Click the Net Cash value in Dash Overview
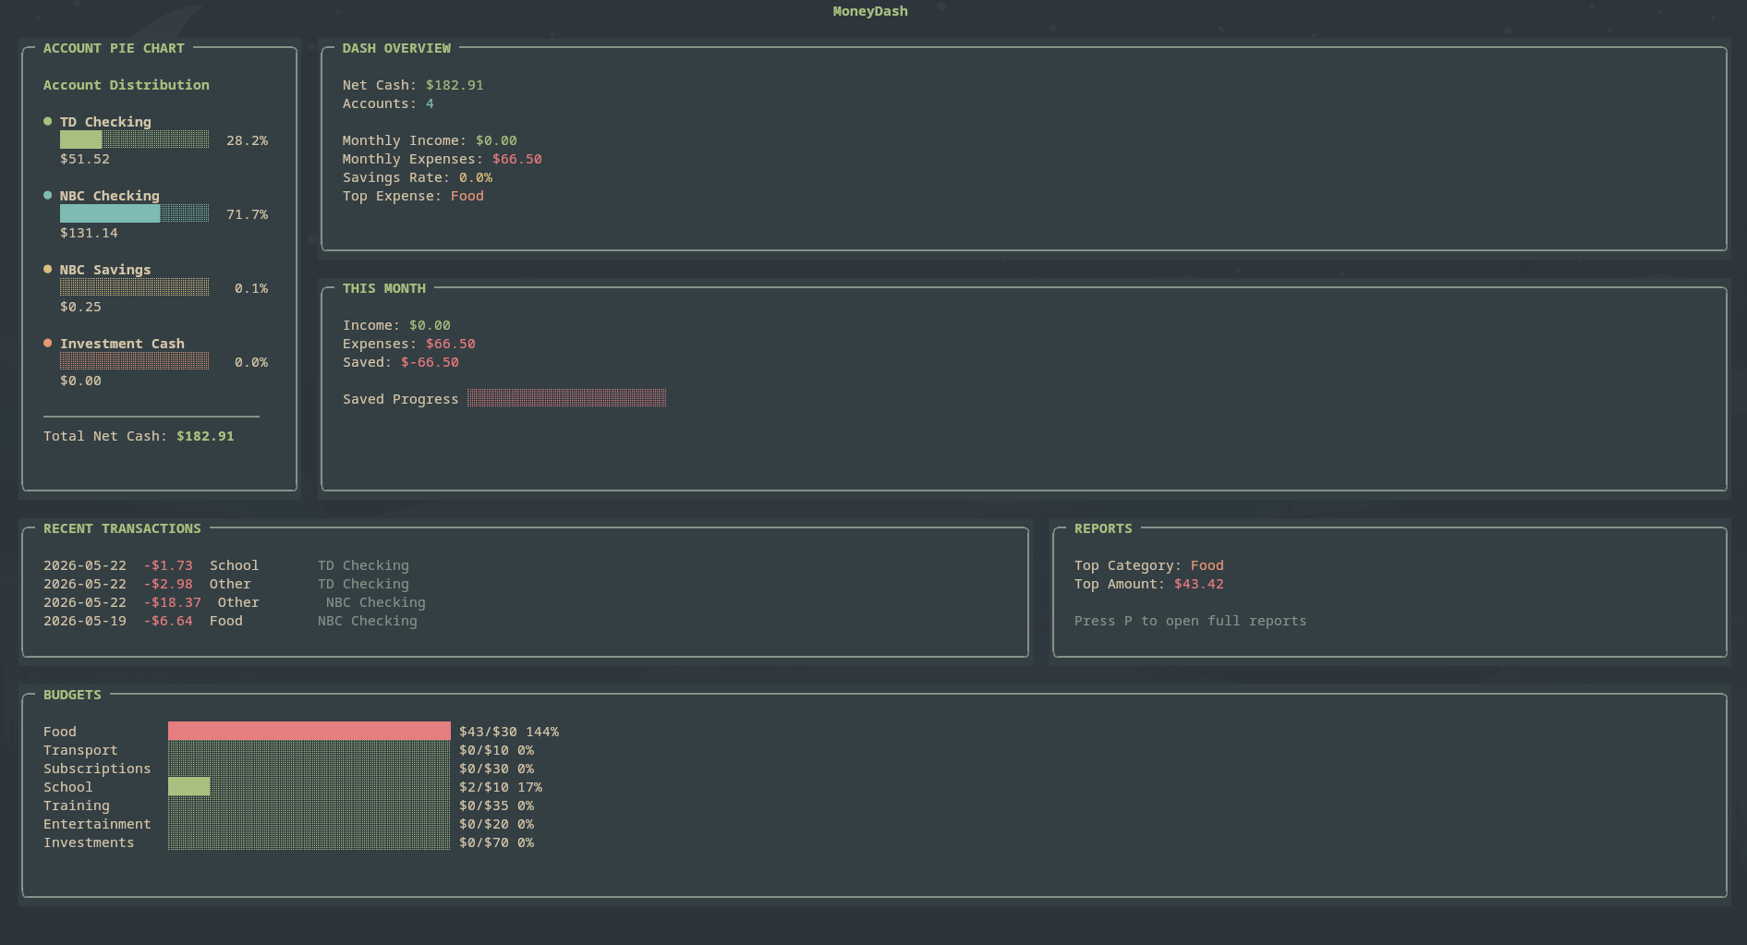 (x=455, y=85)
